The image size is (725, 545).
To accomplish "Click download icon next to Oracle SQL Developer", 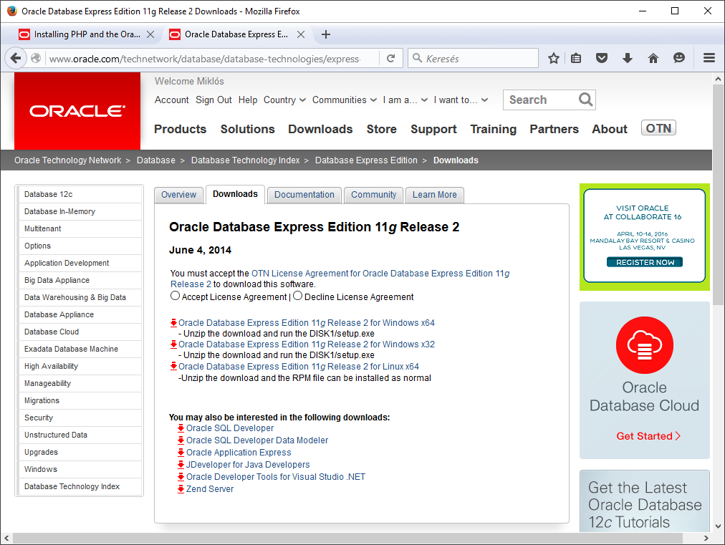I will [181, 428].
